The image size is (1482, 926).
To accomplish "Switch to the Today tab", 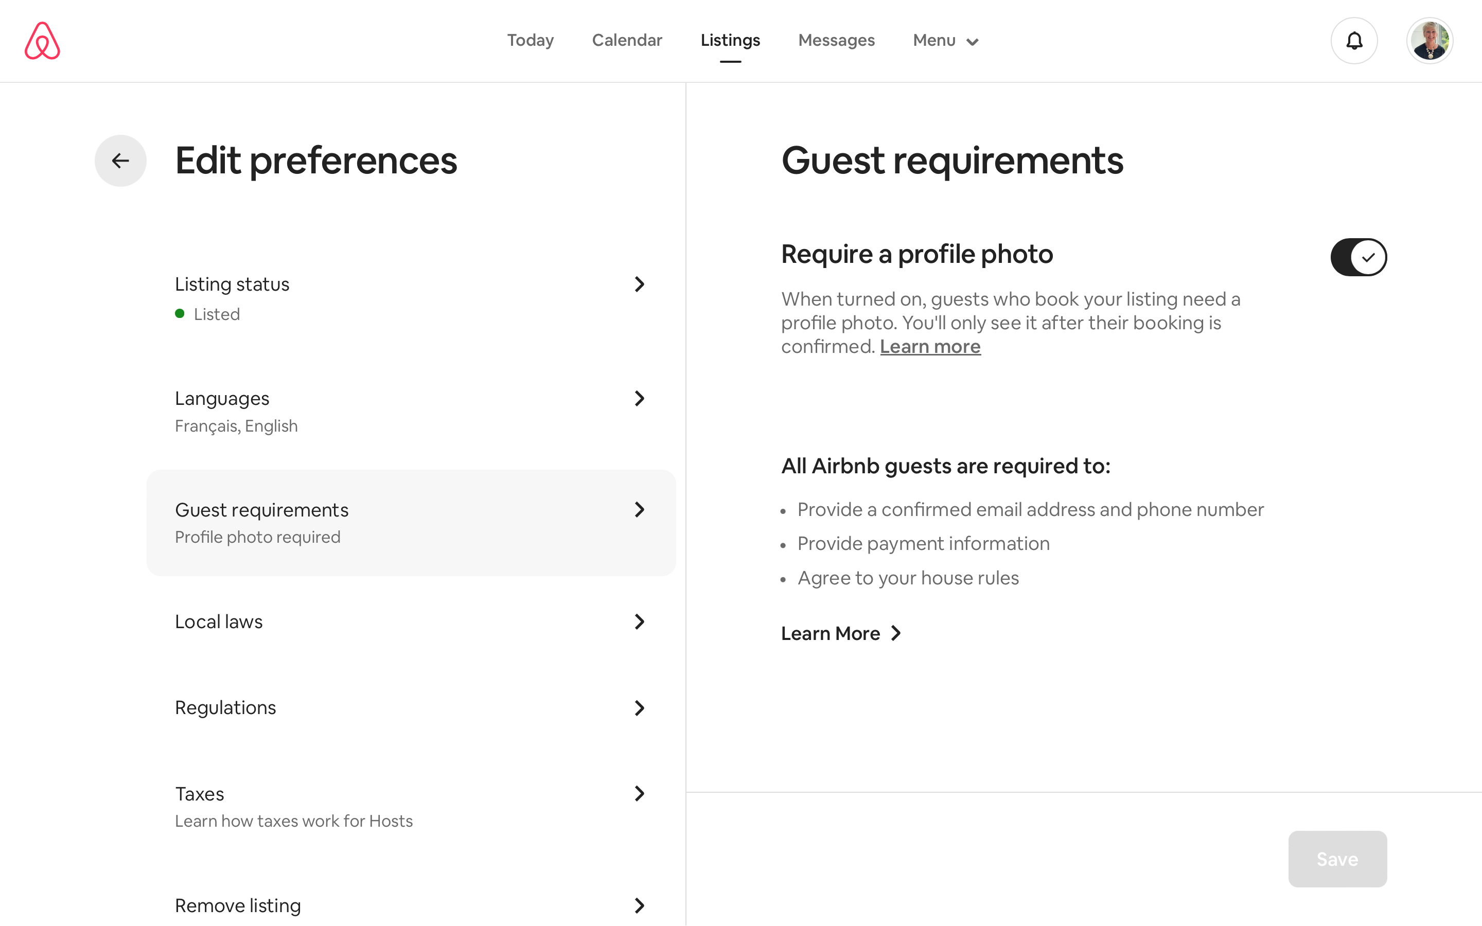I will tap(531, 41).
